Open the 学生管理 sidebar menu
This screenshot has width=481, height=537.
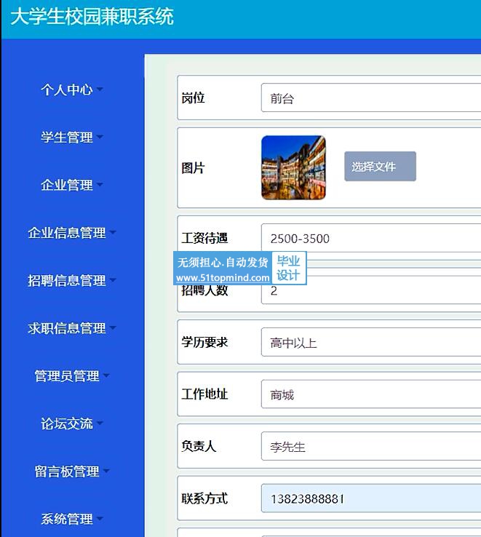[71, 138]
